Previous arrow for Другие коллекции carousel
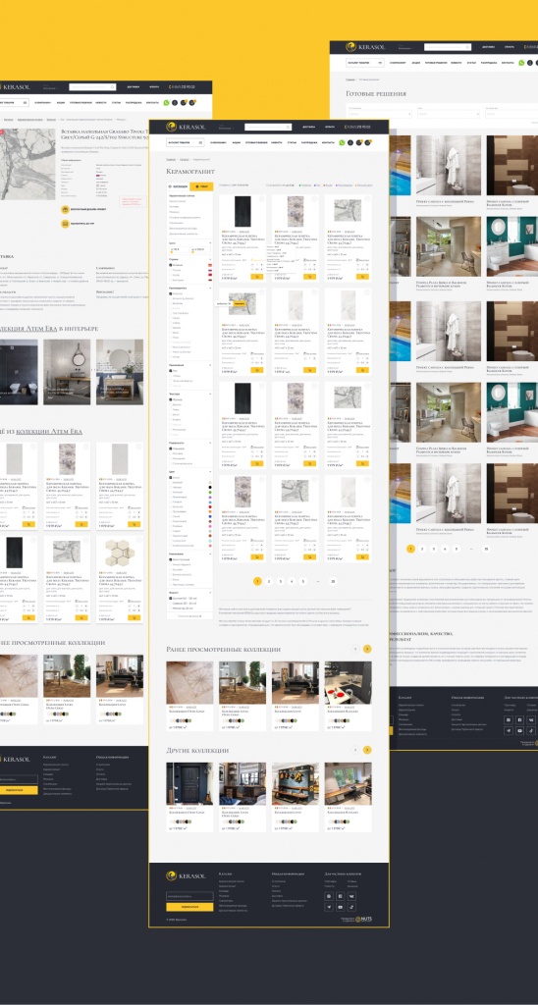 point(356,749)
